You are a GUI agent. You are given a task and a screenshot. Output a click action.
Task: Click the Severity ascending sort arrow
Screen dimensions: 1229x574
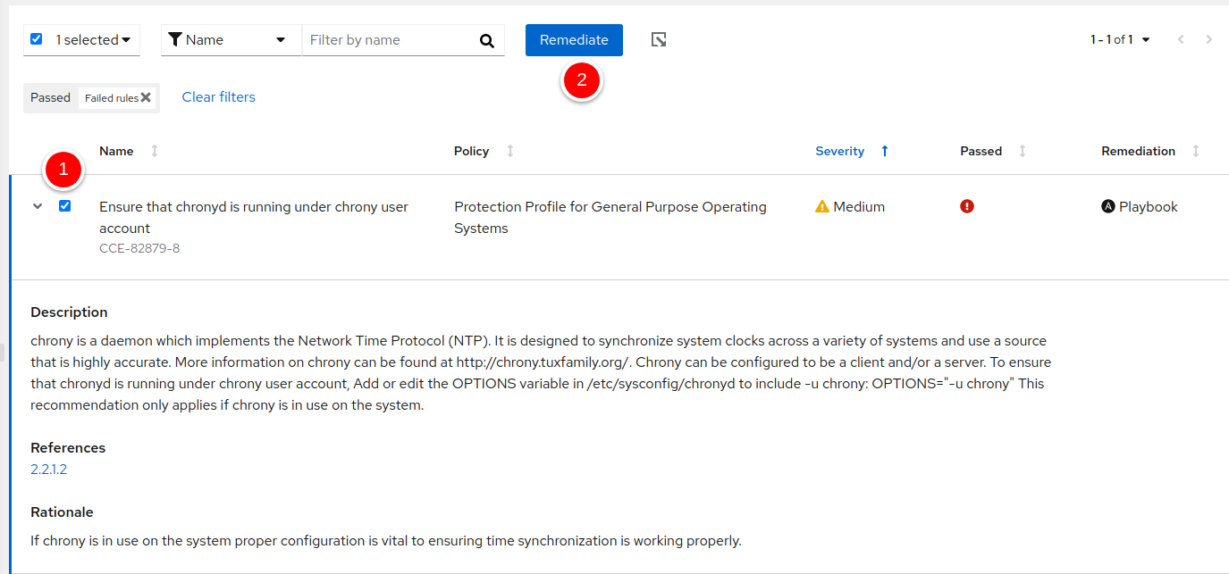point(885,151)
